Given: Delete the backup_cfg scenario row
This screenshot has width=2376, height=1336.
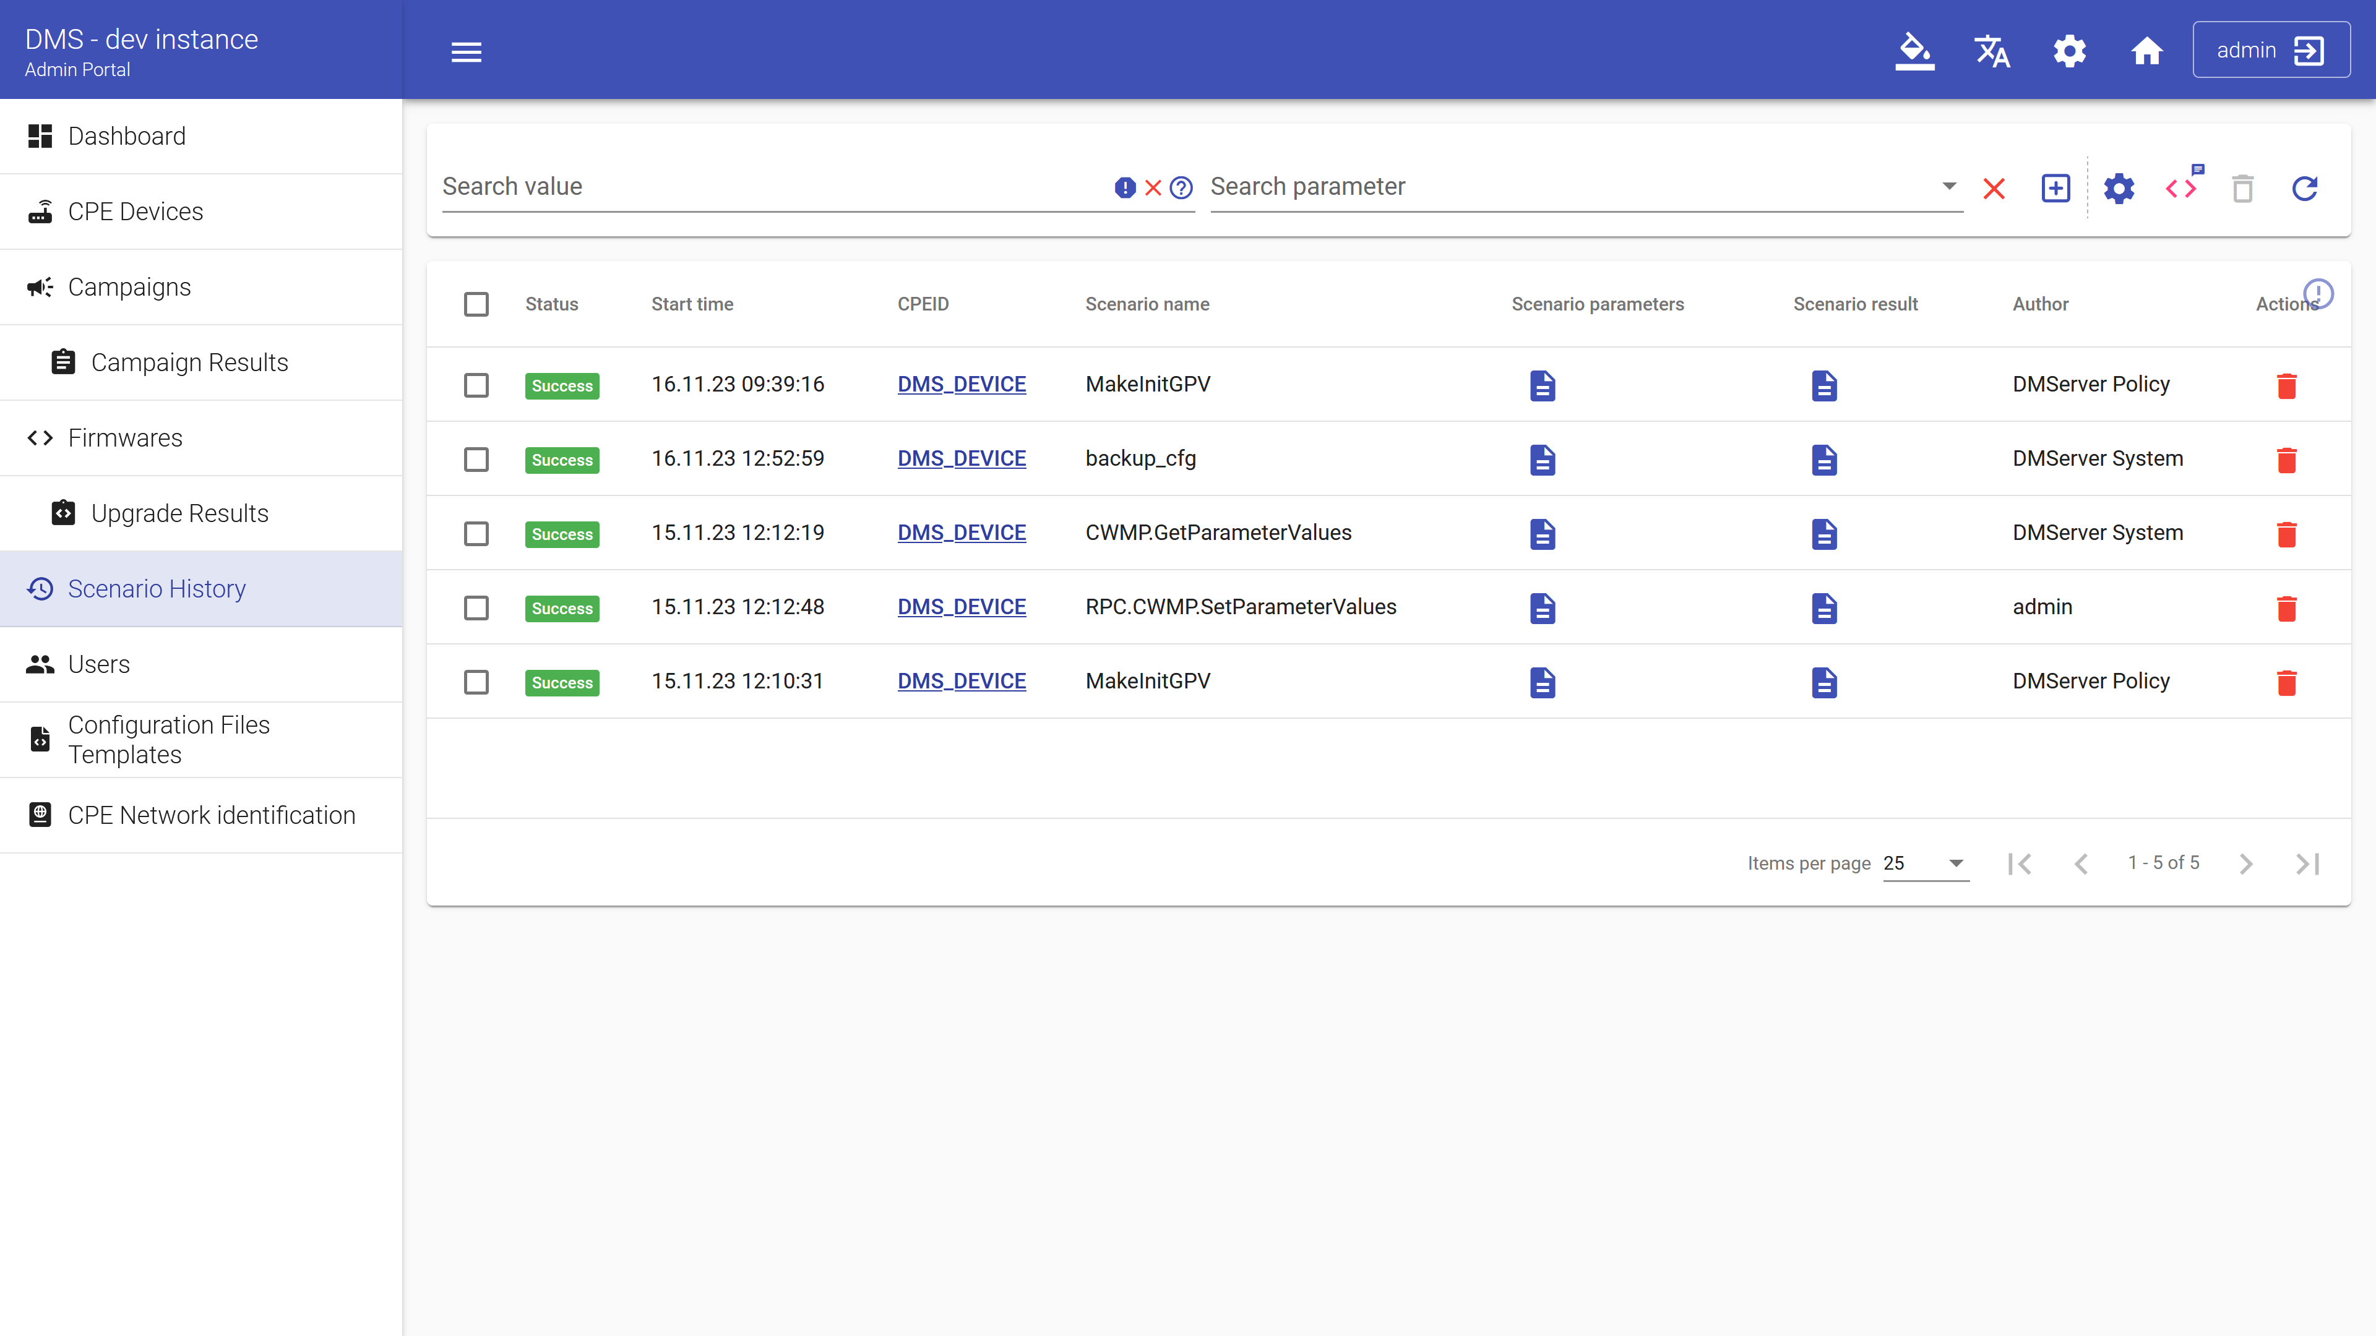Looking at the screenshot, I should click(2286, 459).
